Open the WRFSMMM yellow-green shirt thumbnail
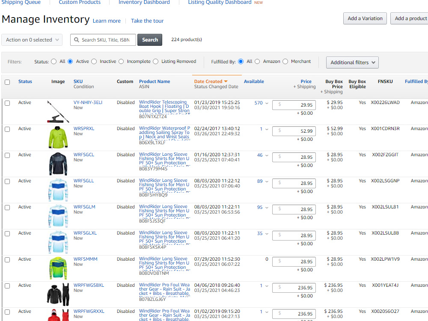The width and height of the screenshot is (428, 321). tap(58, 268)
